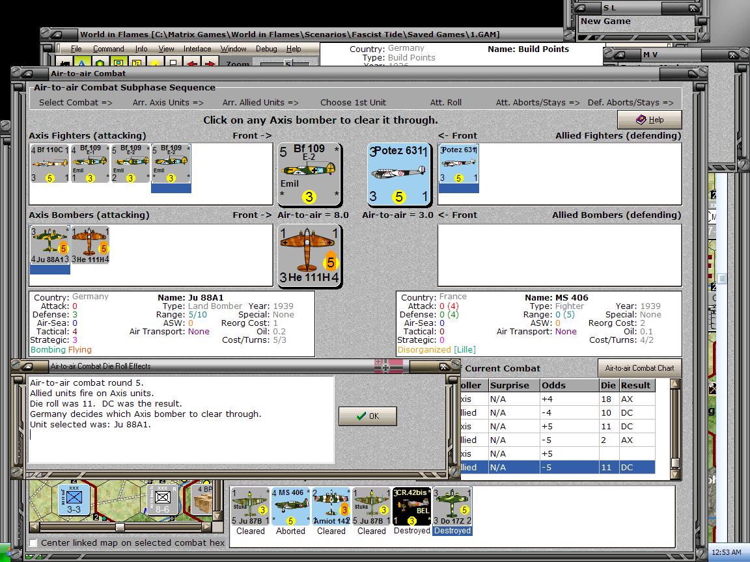Image resolution: width=750 pixels, height=562 pixels.
Task: Click the 'Choose 1st Unit' subphase label
Action: pos(353,103)
